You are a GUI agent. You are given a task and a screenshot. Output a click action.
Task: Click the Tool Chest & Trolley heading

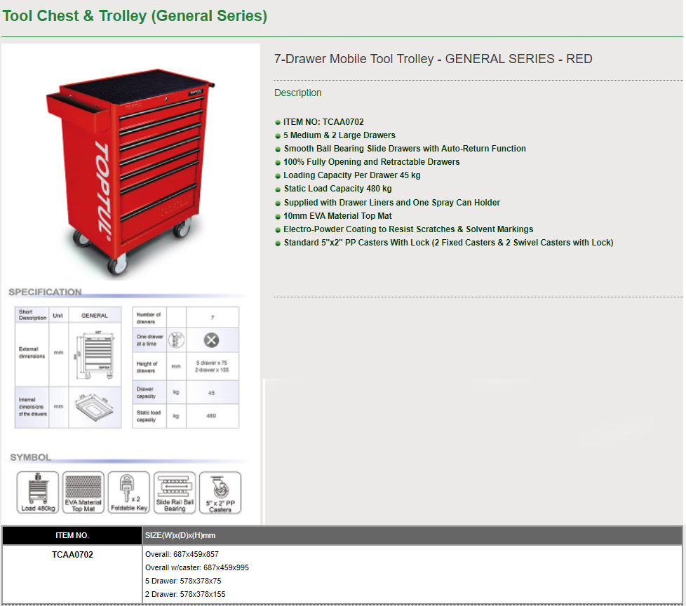(x=134, y=16)
